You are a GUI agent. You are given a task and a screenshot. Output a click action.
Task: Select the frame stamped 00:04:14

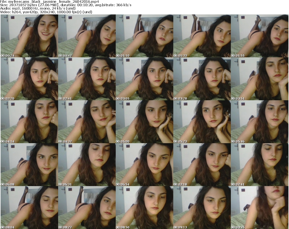click(29, 122)
